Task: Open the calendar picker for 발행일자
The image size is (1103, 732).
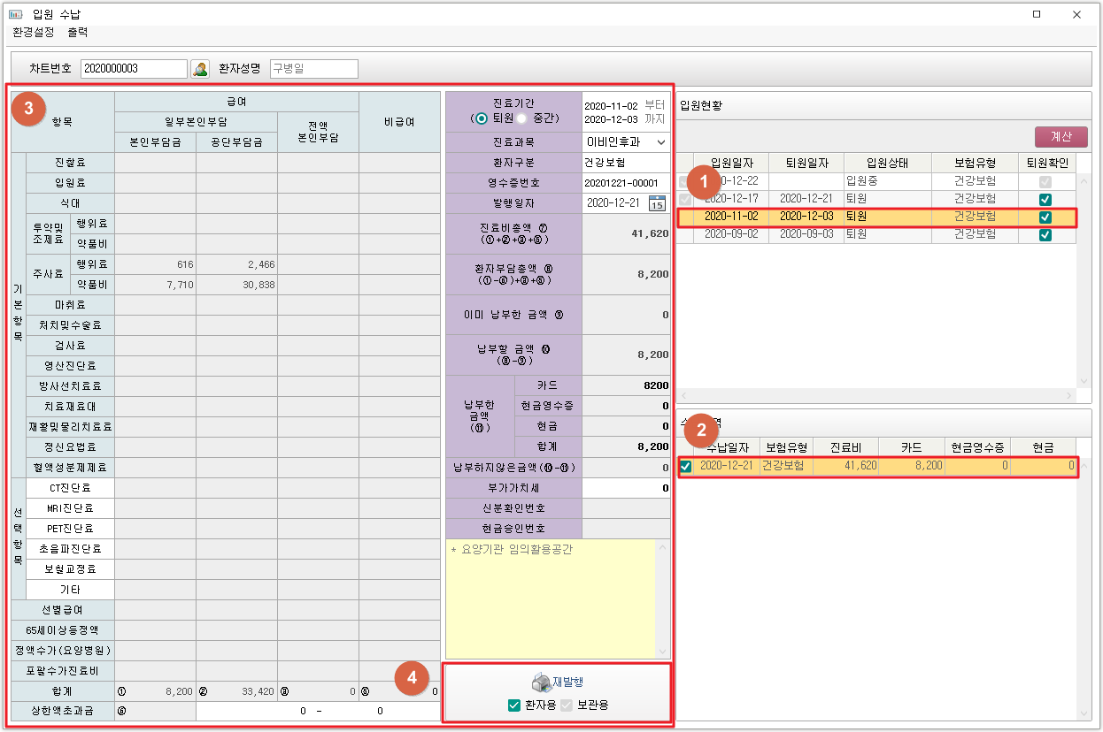Action: [657, 203]
